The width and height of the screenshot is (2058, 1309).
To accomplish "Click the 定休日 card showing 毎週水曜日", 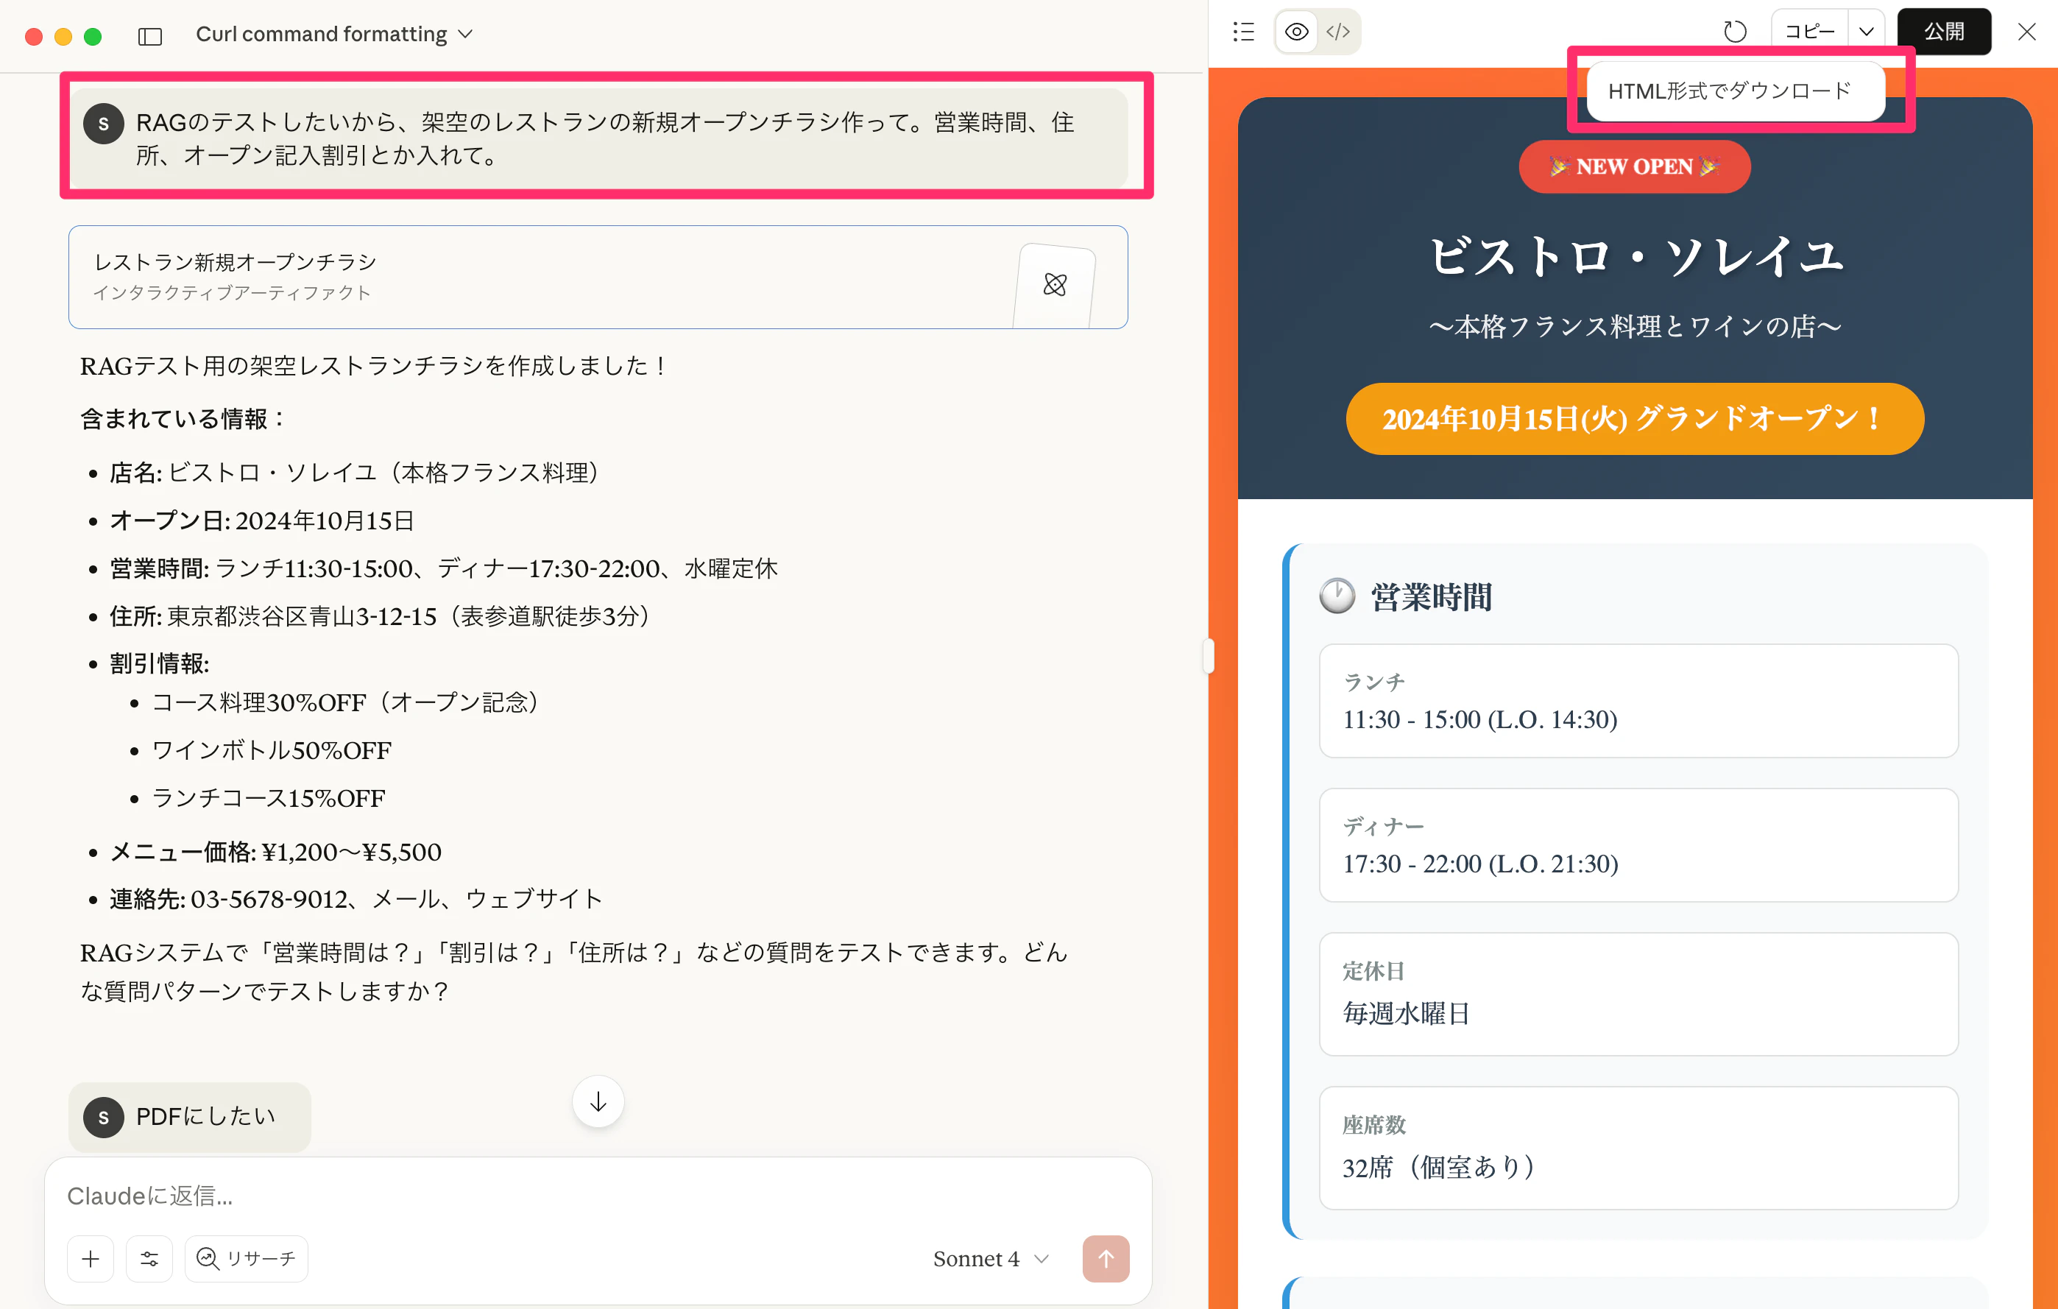I will click(x=1638, y=993).
